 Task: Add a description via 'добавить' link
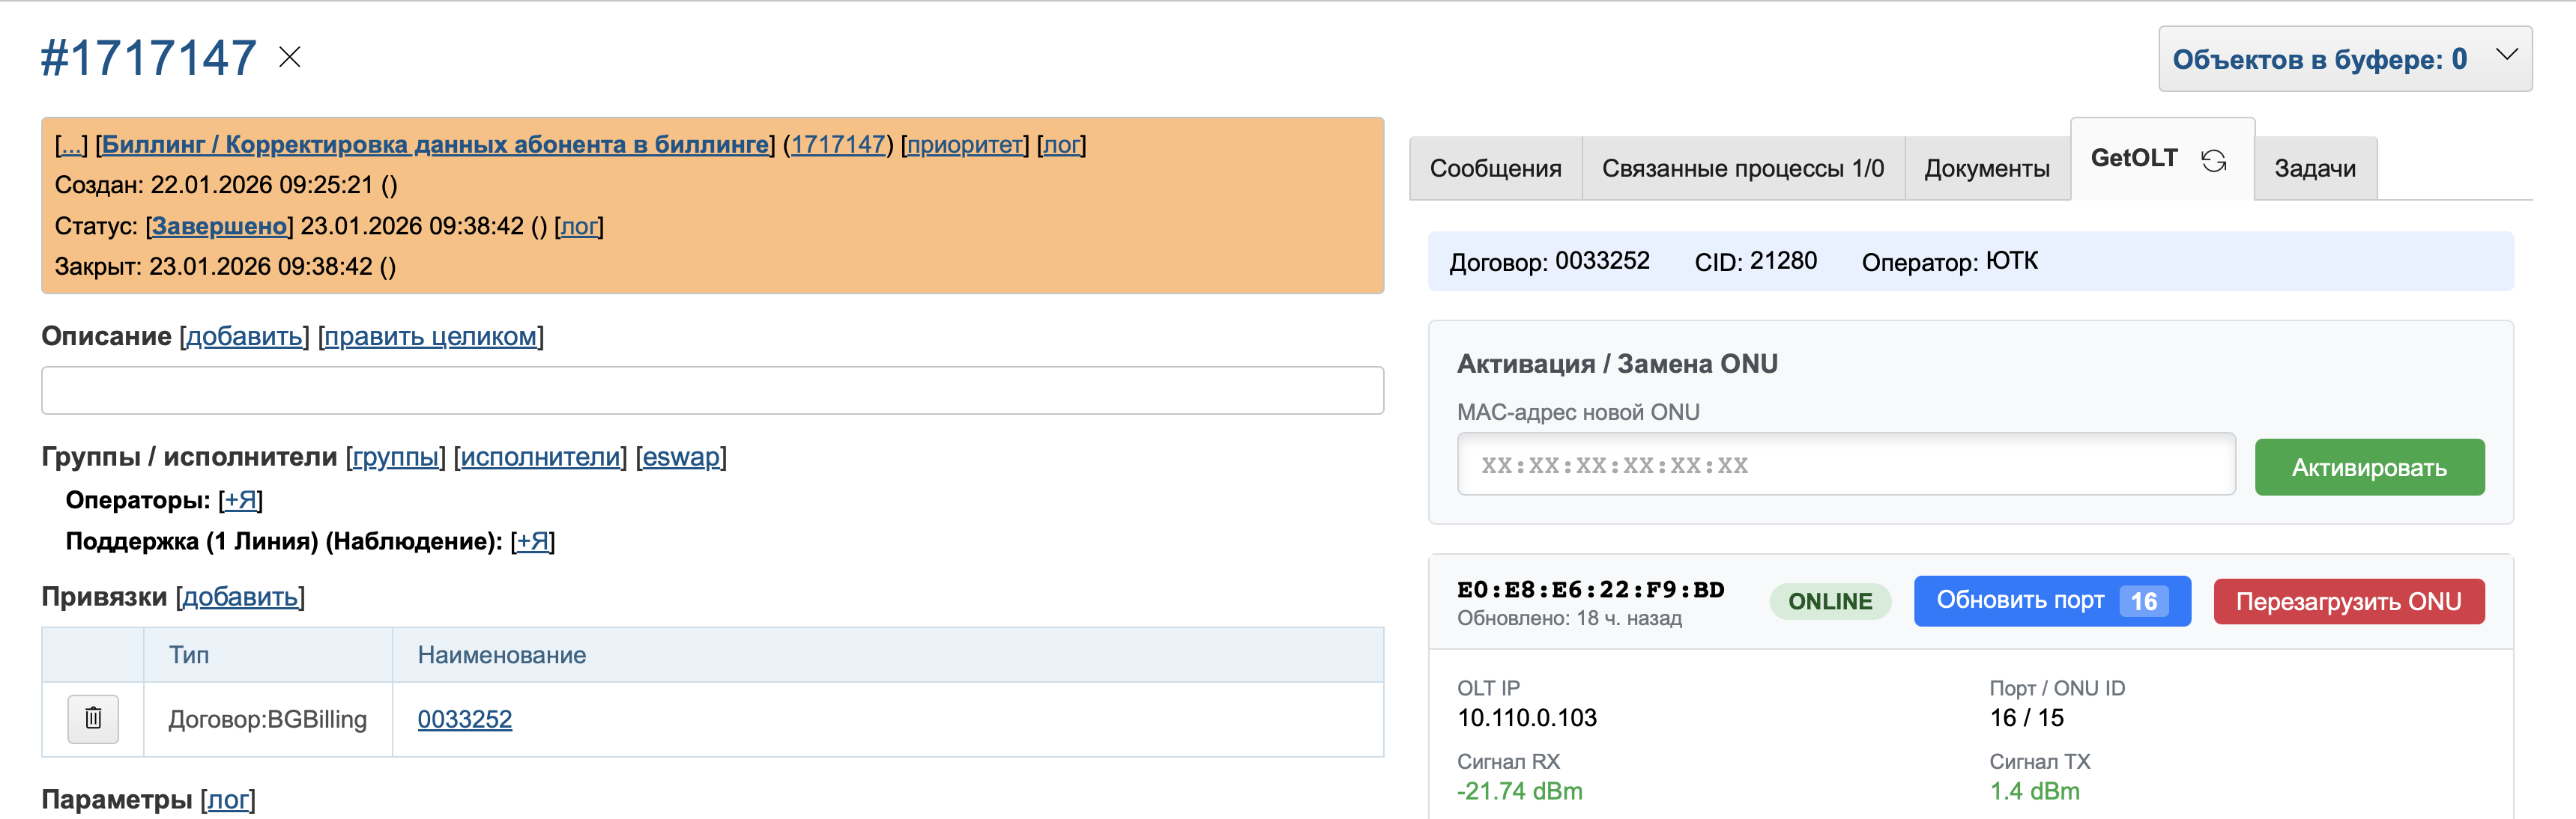pyautogui.click(x=246, y=337)
